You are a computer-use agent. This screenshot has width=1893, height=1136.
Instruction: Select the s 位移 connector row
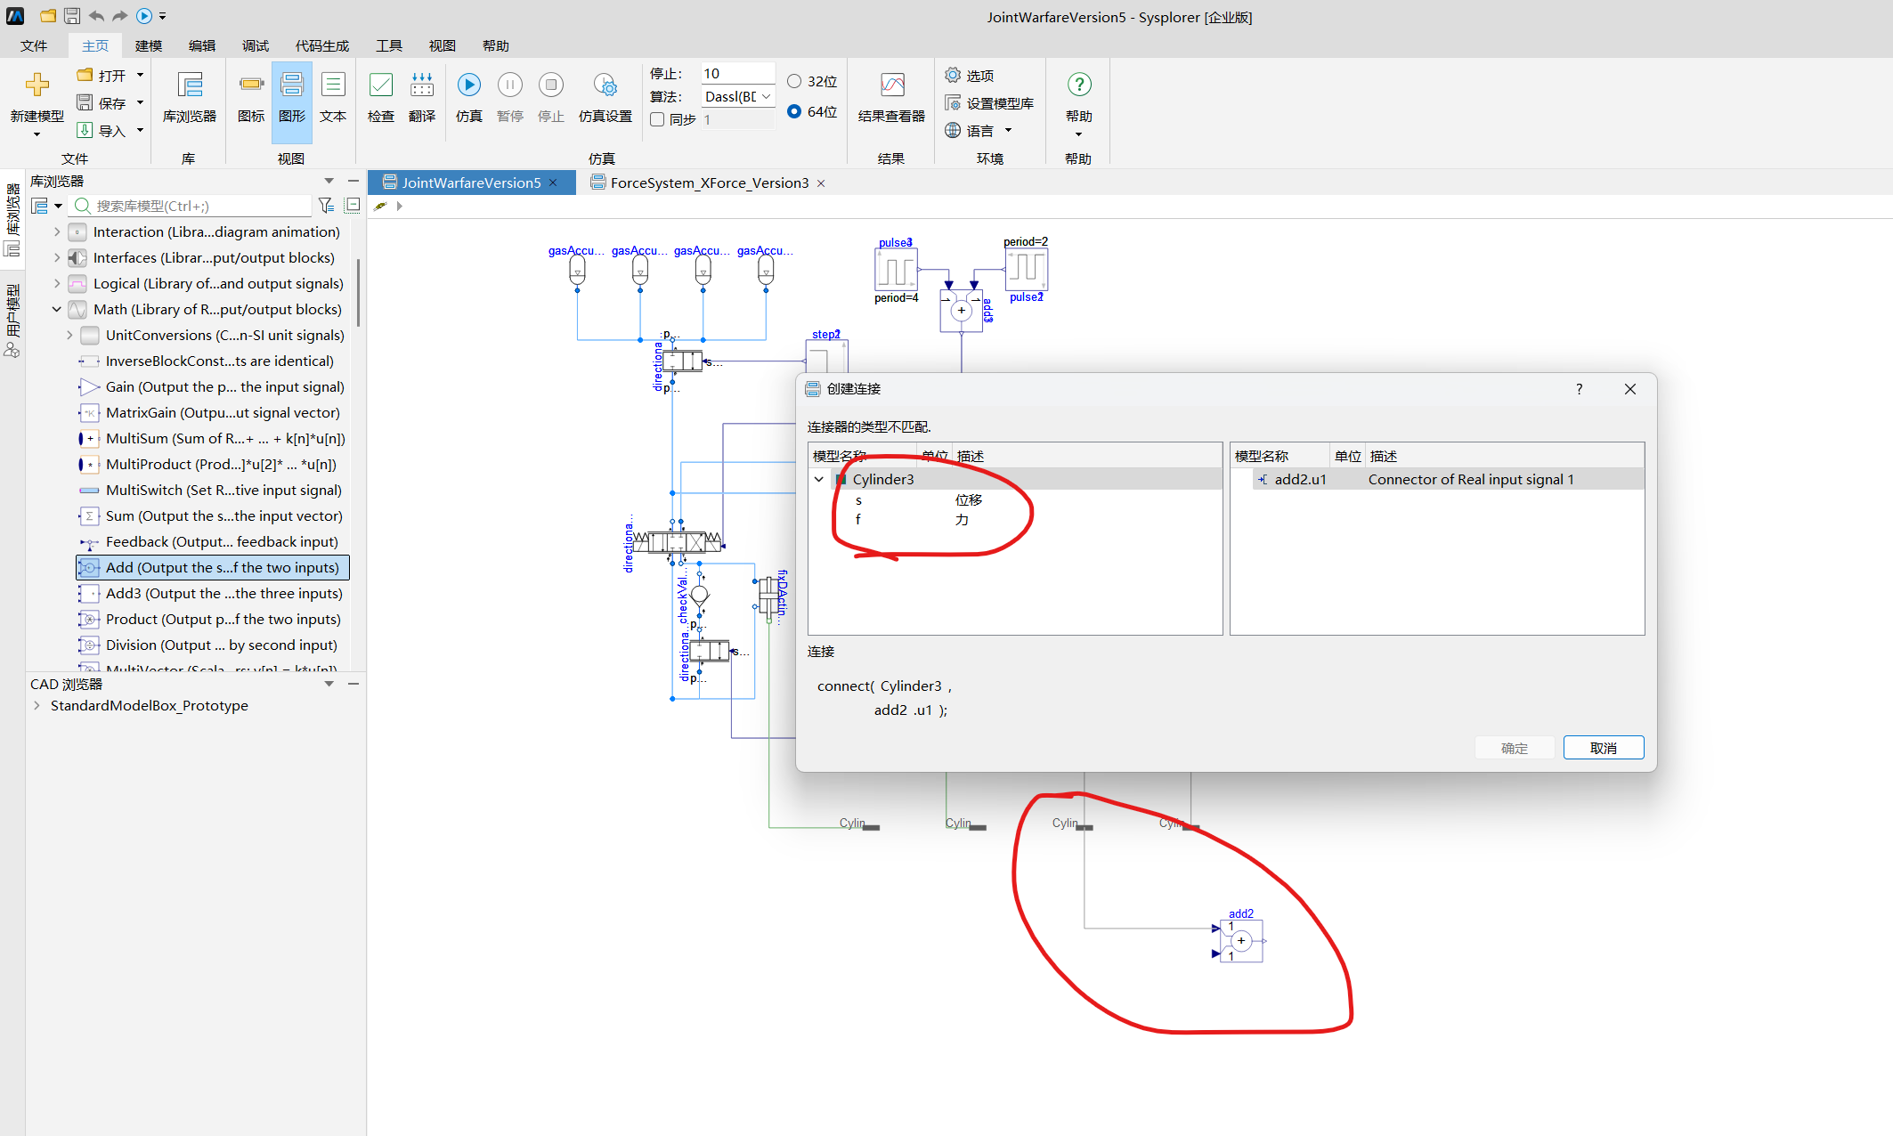click(x=1015, y=500)
